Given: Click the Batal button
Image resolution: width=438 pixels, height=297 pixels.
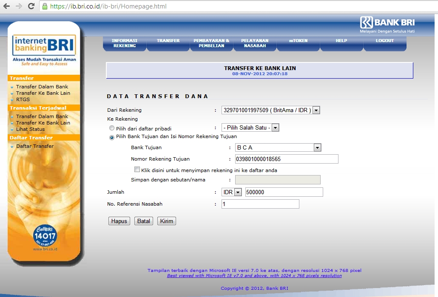Looking at the screenshot, I should tap(144, 221).
